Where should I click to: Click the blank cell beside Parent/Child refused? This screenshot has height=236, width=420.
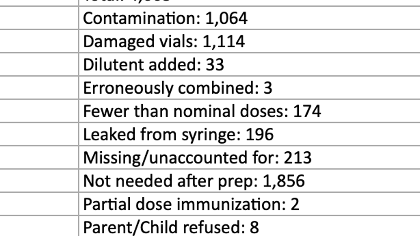[x=39, y=227]
